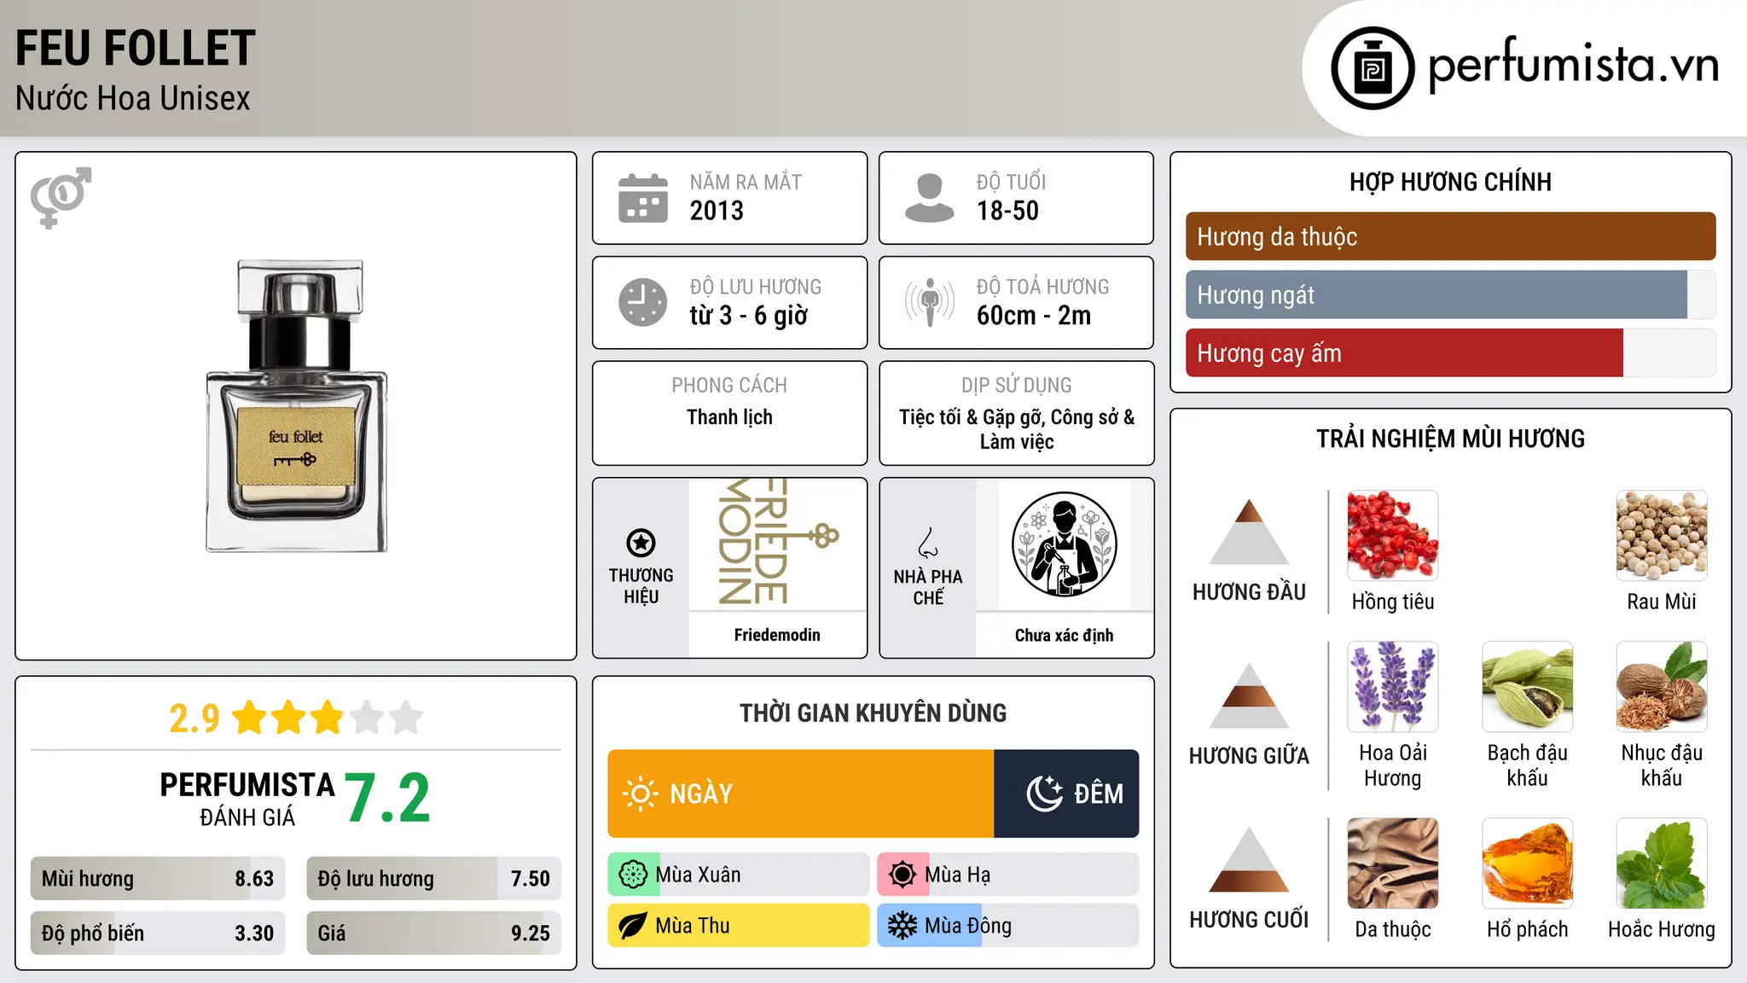Click the NGÀY daytime bar
The height and width of the screenshot is (983, 1747).
tap(801, 794)
